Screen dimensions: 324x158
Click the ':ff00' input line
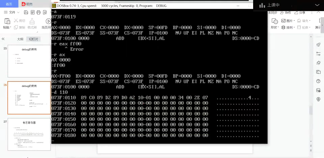58,65
